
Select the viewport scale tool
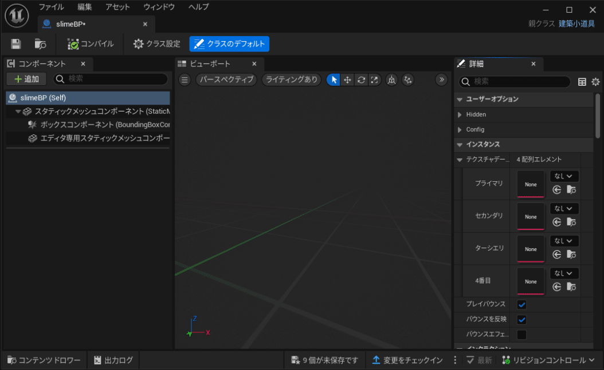pos(374,80)
